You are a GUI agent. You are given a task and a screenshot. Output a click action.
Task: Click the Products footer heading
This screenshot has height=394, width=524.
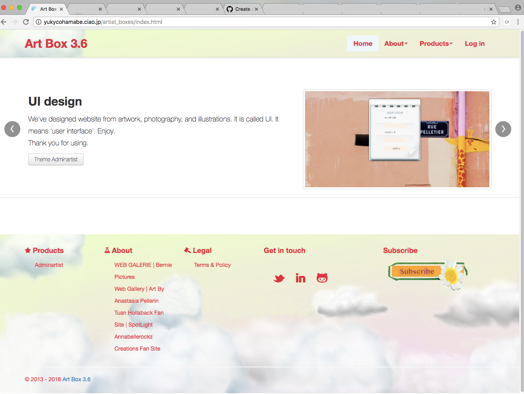(44, 251)
